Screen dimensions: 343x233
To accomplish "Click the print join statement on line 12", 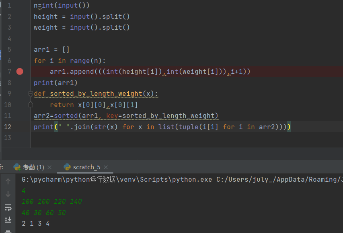I will (x=162, y=127).
